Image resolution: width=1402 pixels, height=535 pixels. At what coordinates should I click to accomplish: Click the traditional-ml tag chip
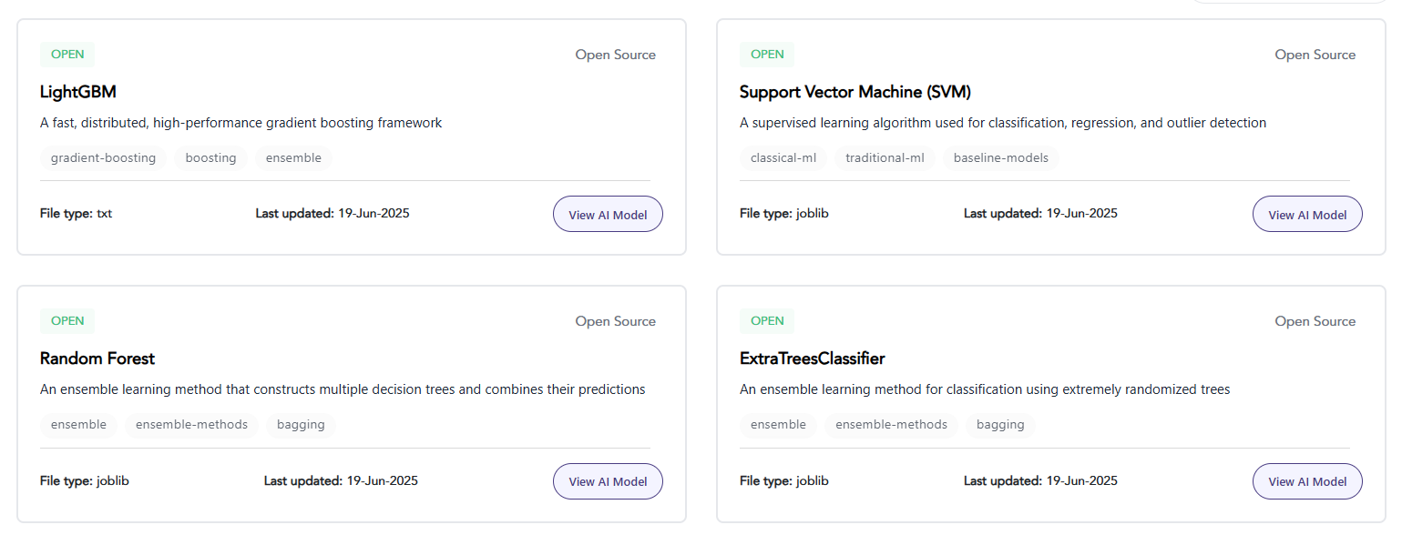click(x=885, y=158)
